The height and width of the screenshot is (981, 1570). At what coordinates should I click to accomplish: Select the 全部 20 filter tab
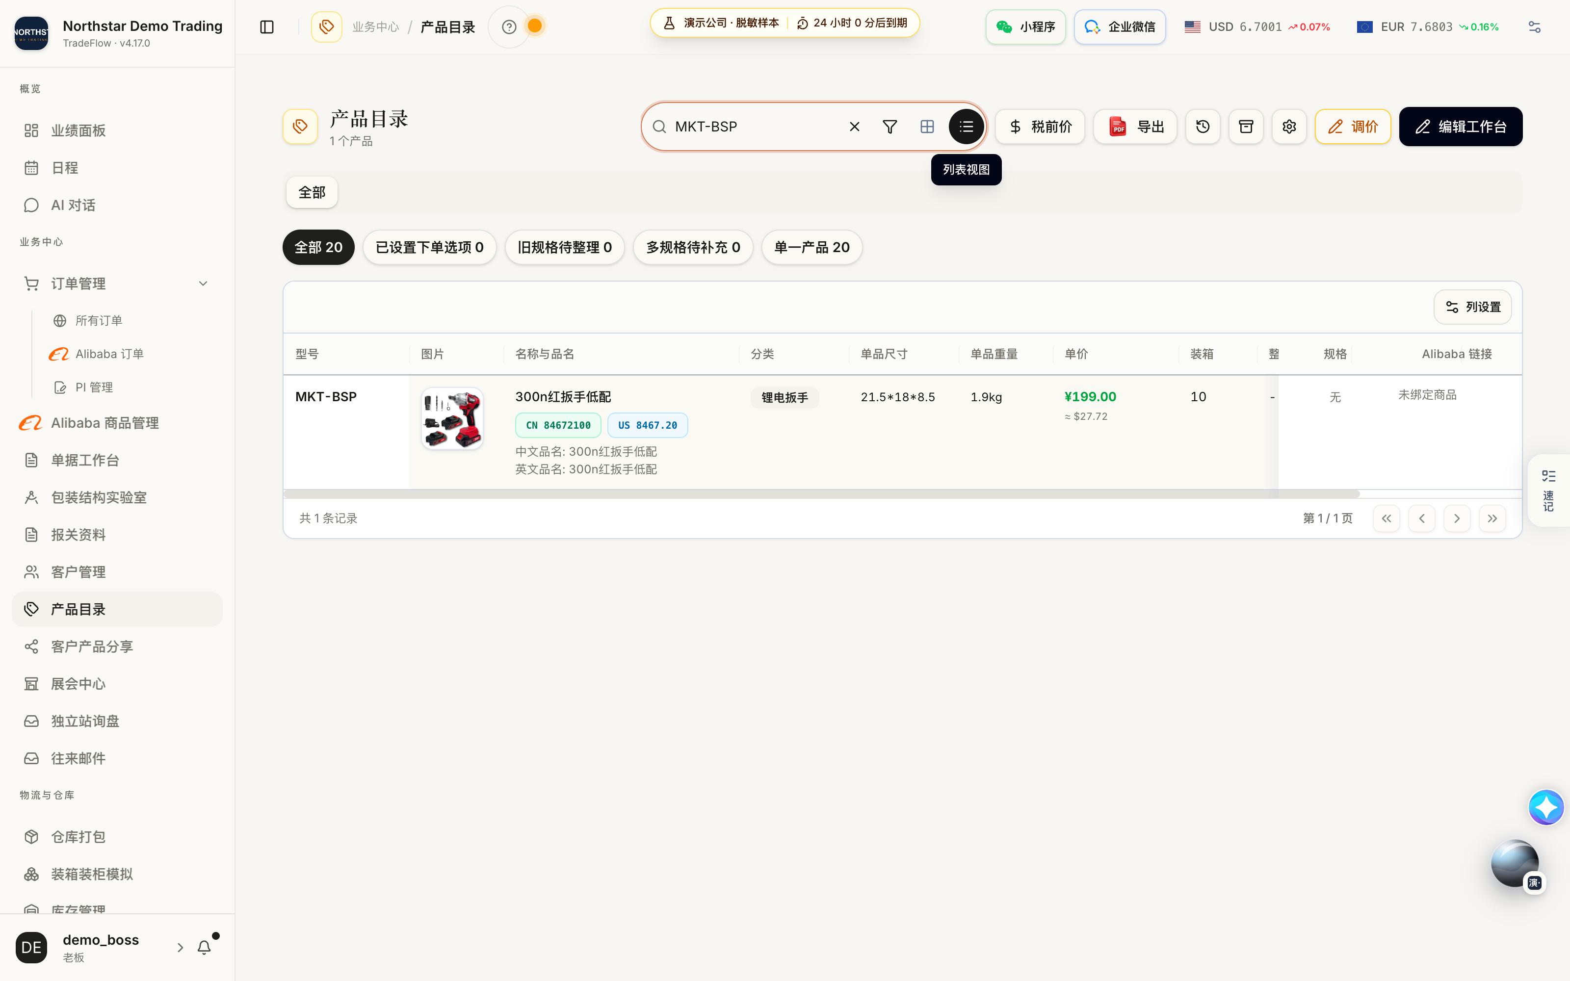(318, 247)
